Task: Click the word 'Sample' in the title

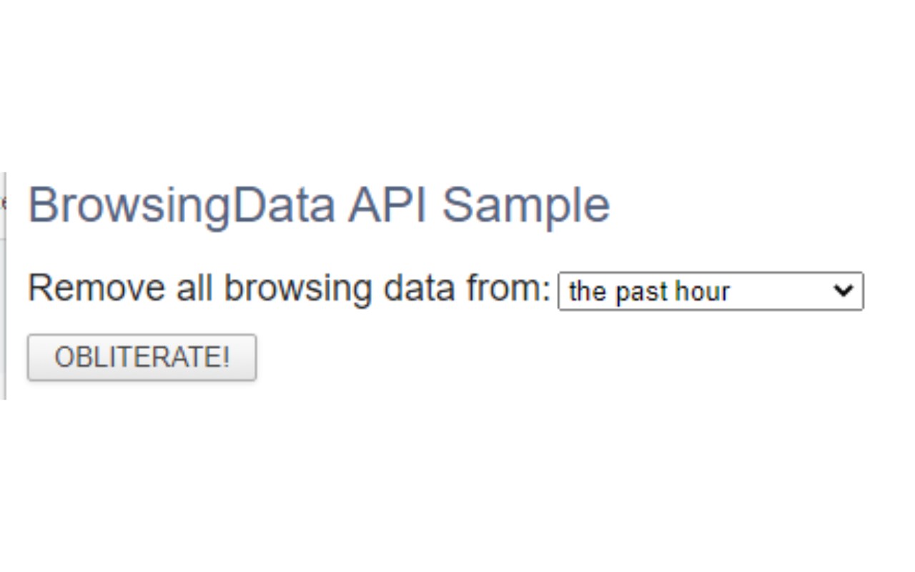Action: pyautogui.click(x=525, y=205)
